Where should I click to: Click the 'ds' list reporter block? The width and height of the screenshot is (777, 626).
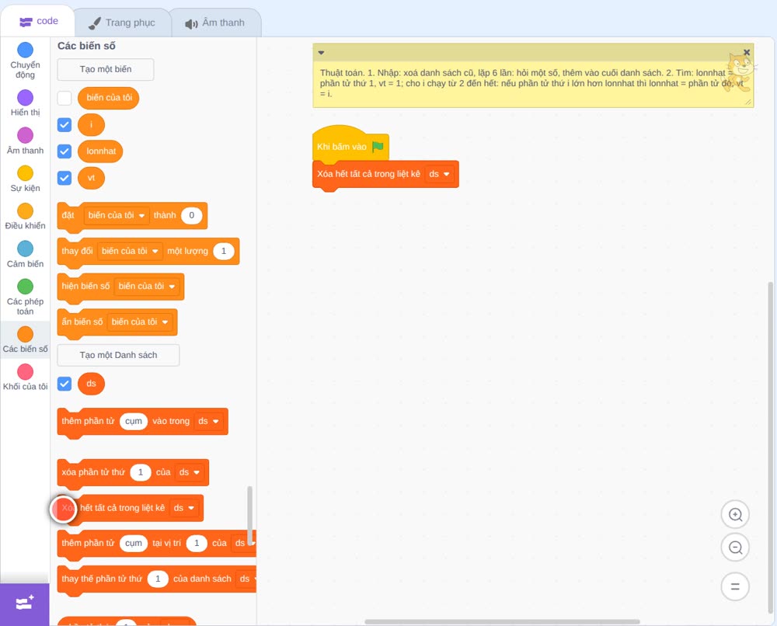91,384
